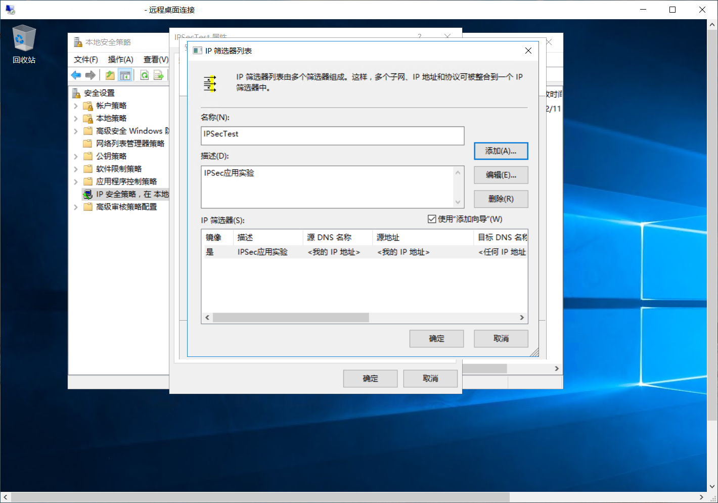Click the 应用程序控制策略 folder icon
718x503 pixels.
[x=88, y=181]
